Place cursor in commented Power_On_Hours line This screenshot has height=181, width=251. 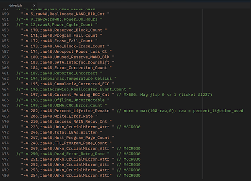point(59,19)
